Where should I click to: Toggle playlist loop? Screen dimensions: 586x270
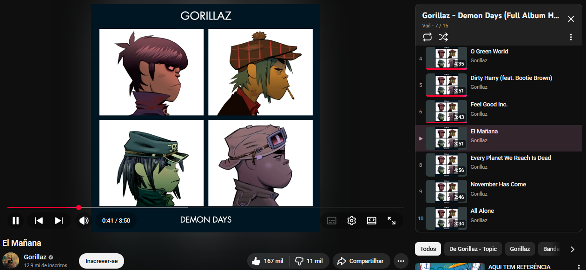click(427, 37)
